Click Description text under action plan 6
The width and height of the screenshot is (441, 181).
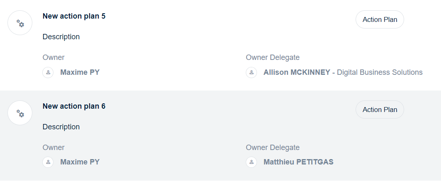(x=61, y=127)
